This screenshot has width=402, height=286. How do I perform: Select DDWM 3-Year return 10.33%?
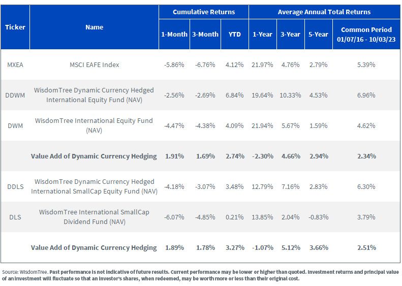click(290, 95)
